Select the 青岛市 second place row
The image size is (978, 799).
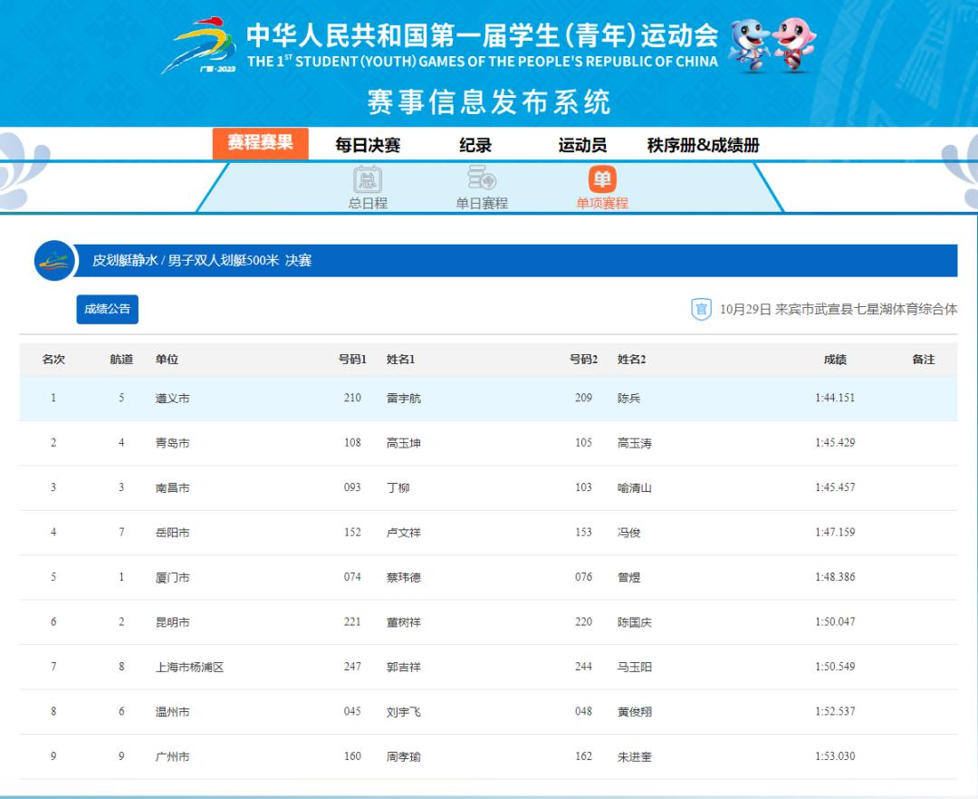click(172, 443)
